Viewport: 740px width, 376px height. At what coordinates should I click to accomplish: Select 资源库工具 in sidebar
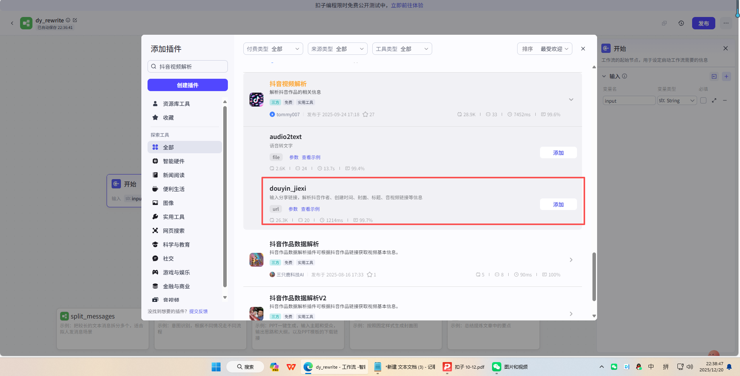(x=185, y=104)
